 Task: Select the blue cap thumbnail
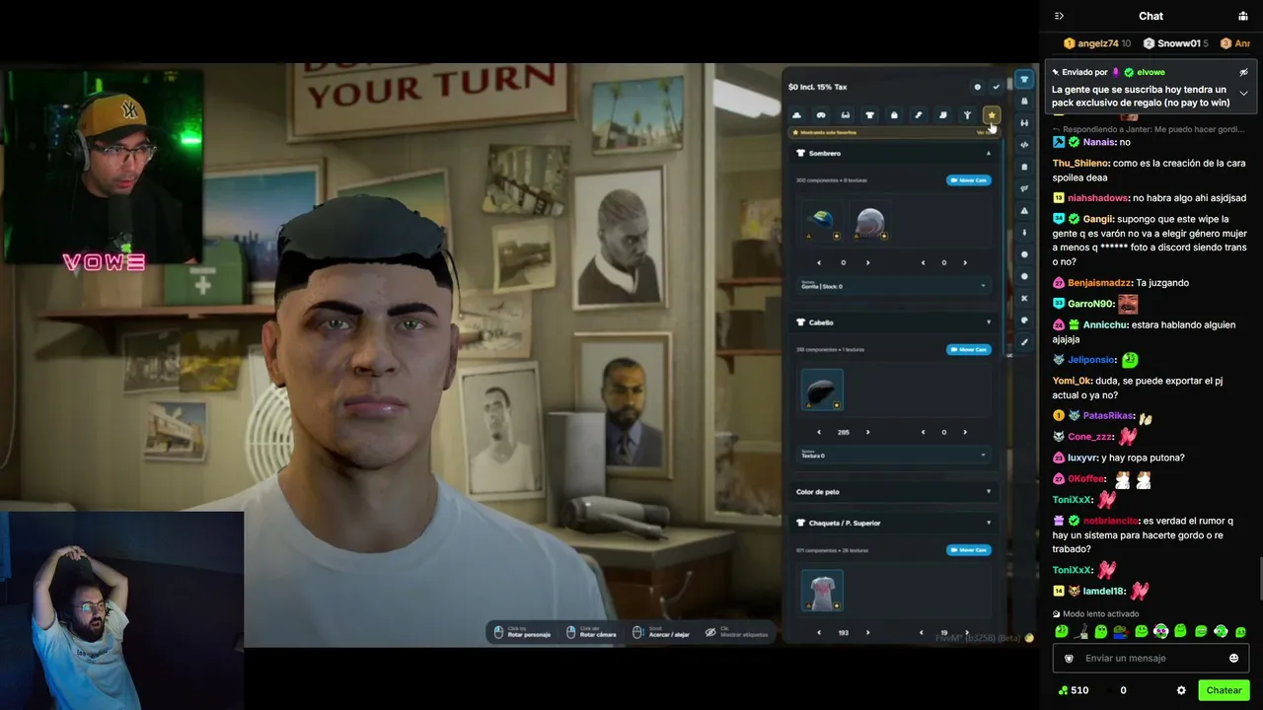(822, 221)
